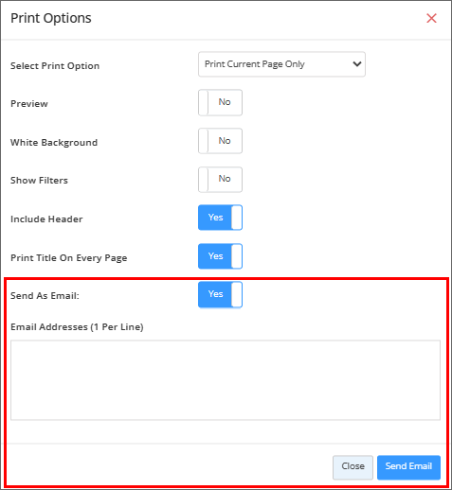
Task: Turn off Print Title On Every Page toggle
Action: click(x=220, y=256)
